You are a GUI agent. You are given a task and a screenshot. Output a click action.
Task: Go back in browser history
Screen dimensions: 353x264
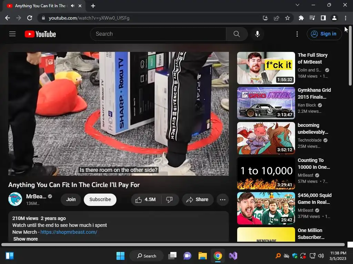click(8, 18)
